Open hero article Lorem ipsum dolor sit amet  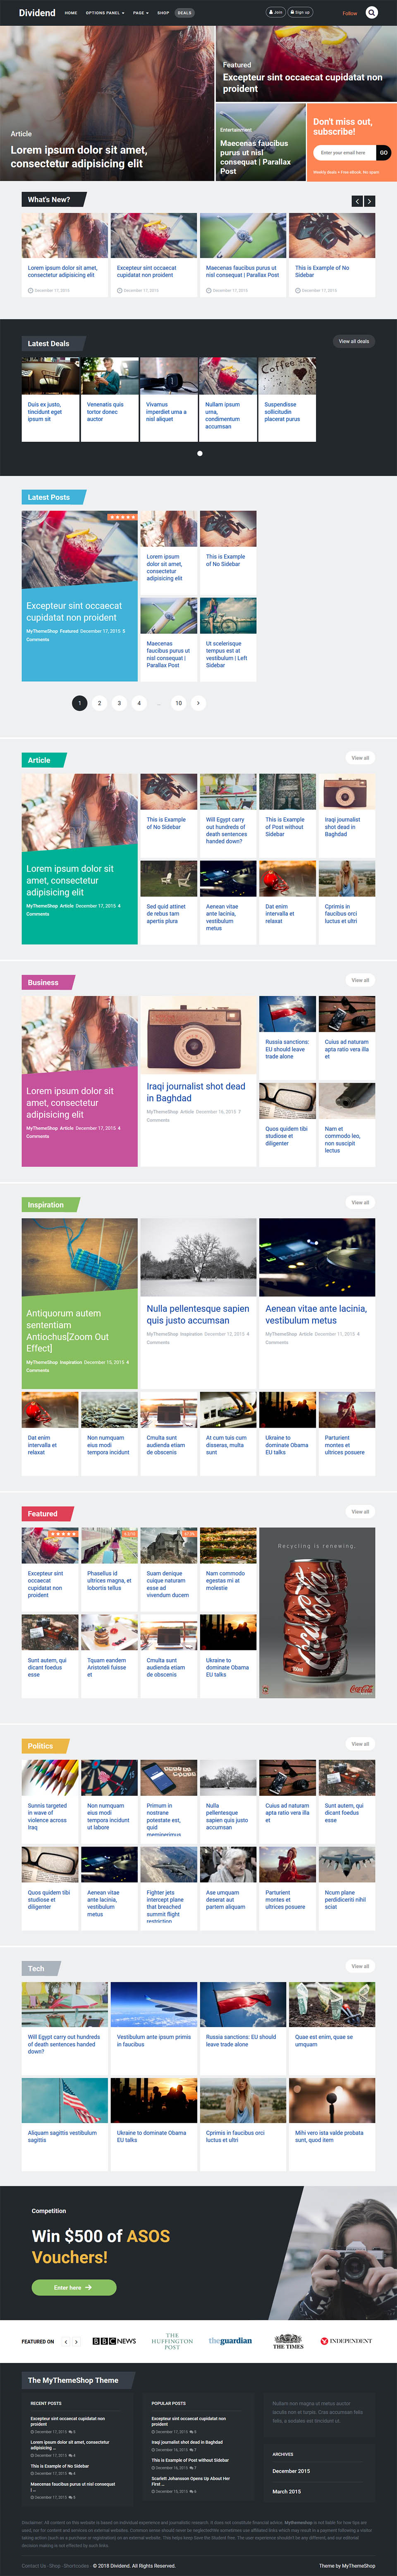pos(79,157)
